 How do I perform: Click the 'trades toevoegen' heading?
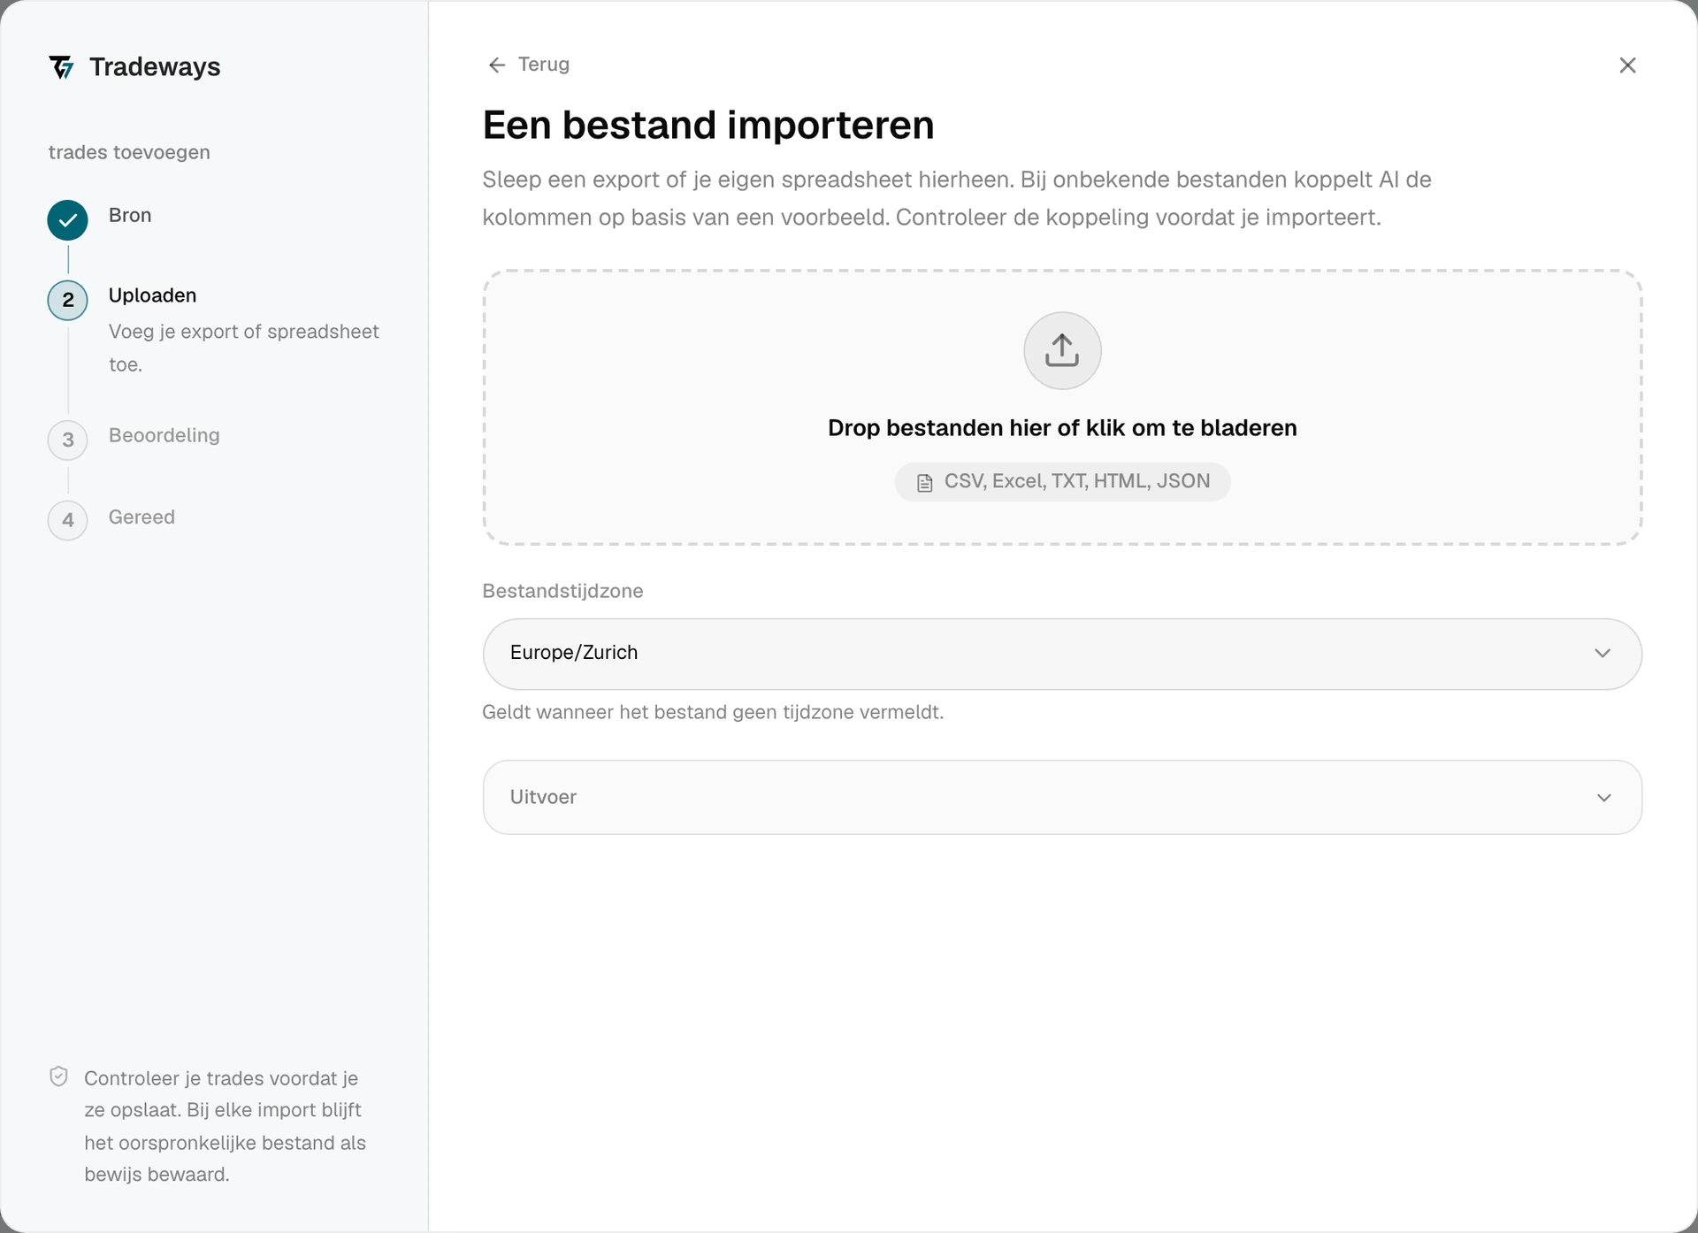[129, 152]
